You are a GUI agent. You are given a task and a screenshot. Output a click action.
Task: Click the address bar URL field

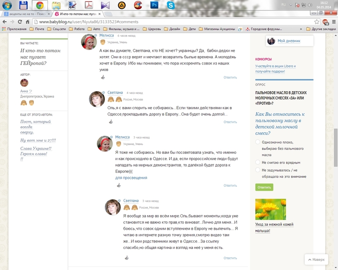click(176, 21)
